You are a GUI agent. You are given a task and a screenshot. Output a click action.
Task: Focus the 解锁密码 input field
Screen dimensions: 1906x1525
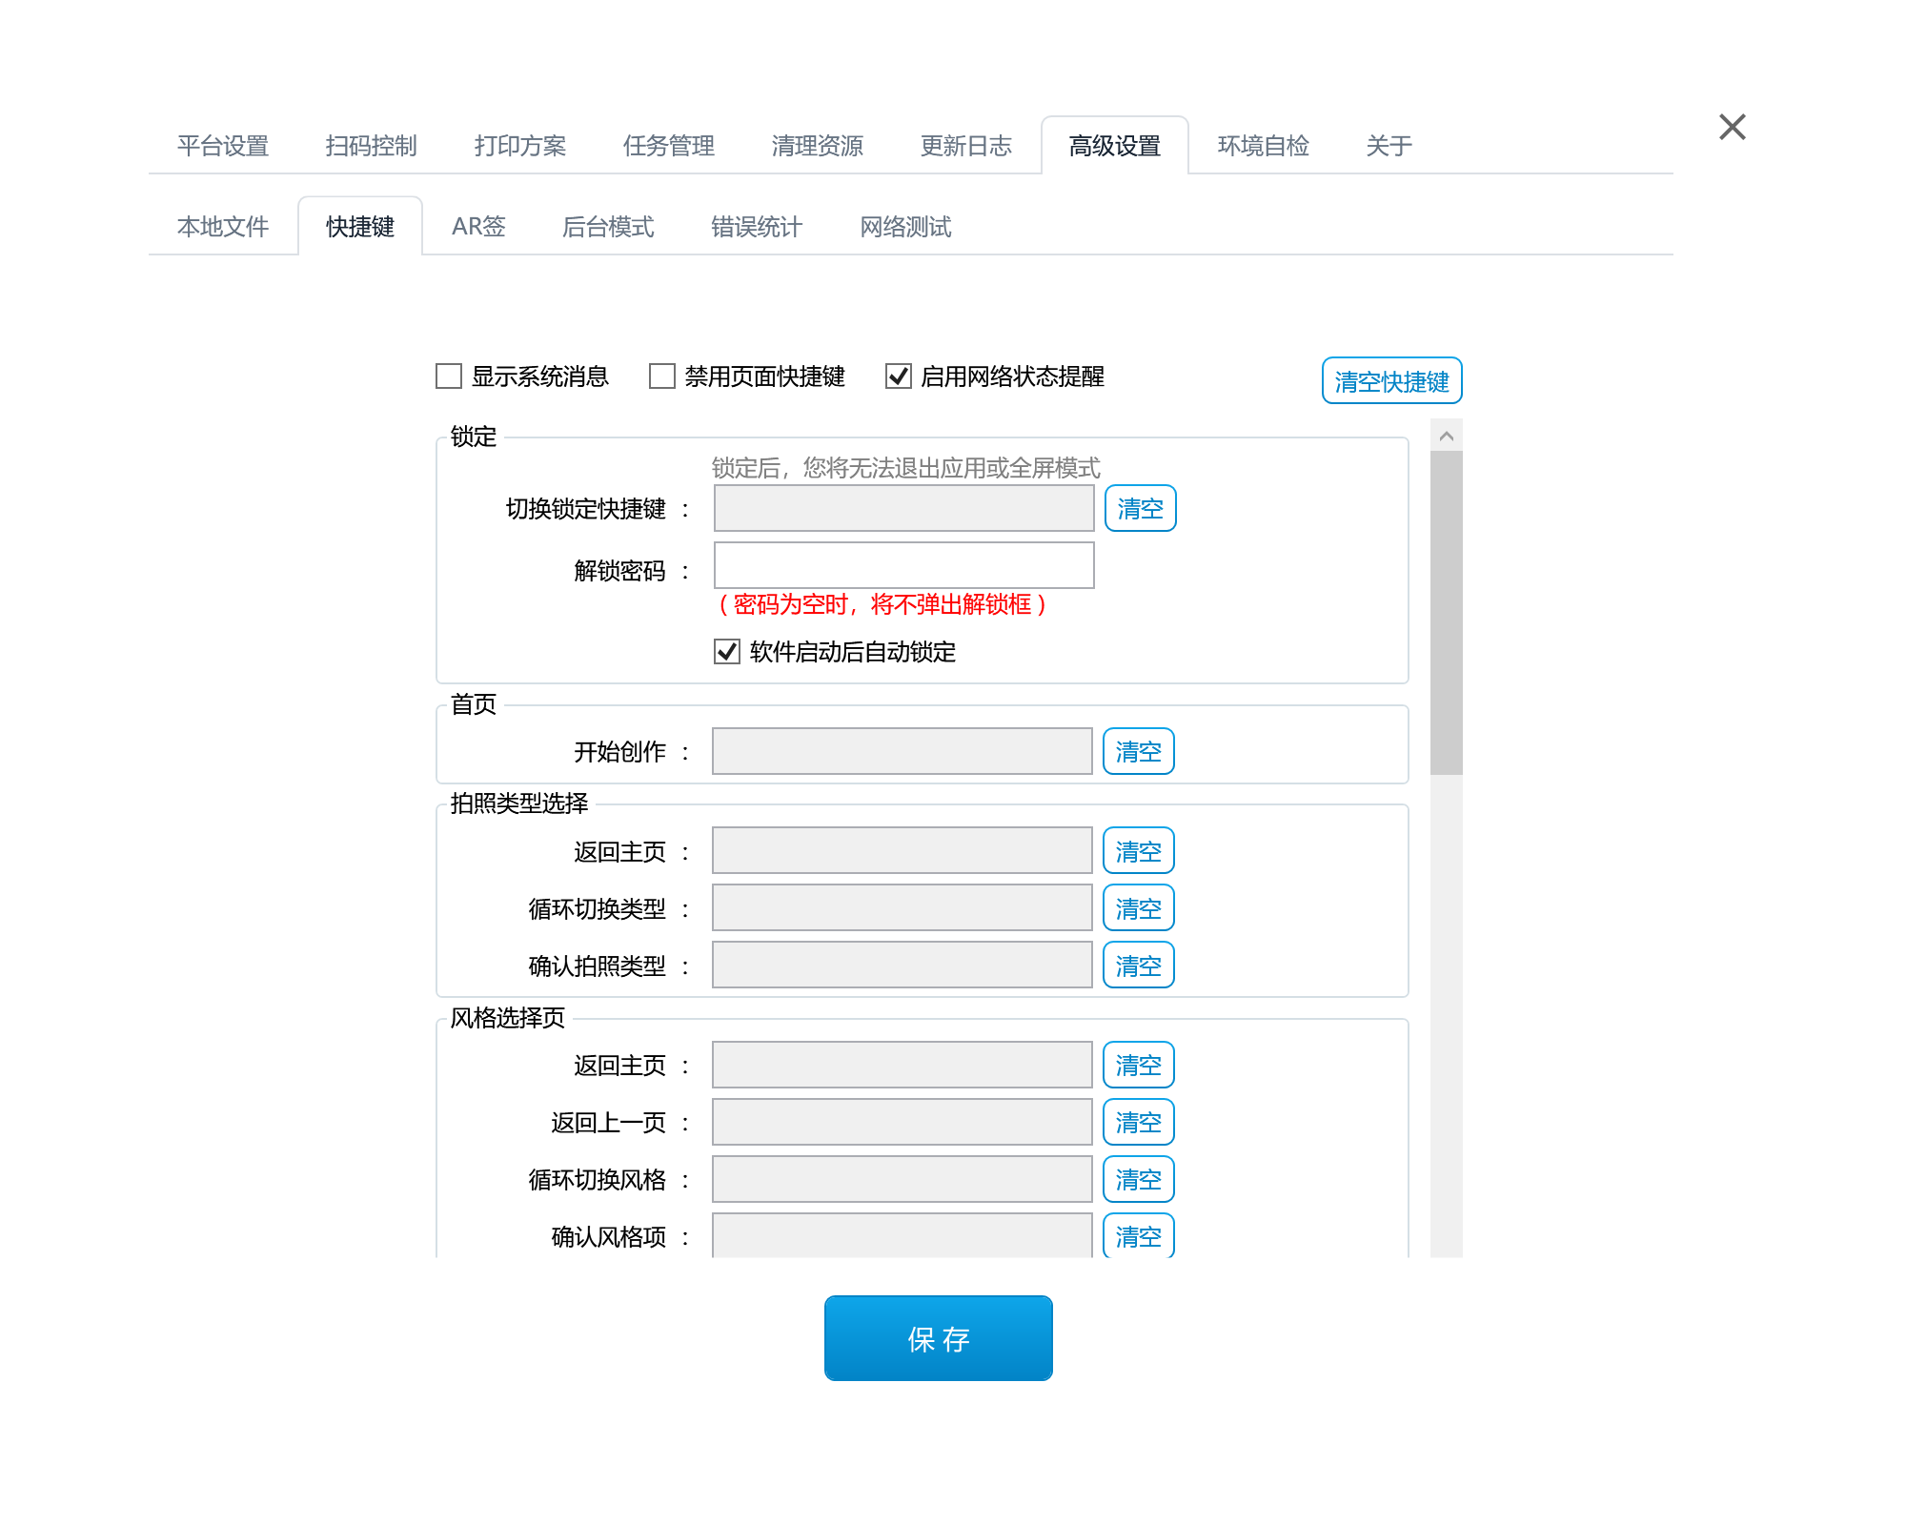pyautogui.click(x=904, y=565)
